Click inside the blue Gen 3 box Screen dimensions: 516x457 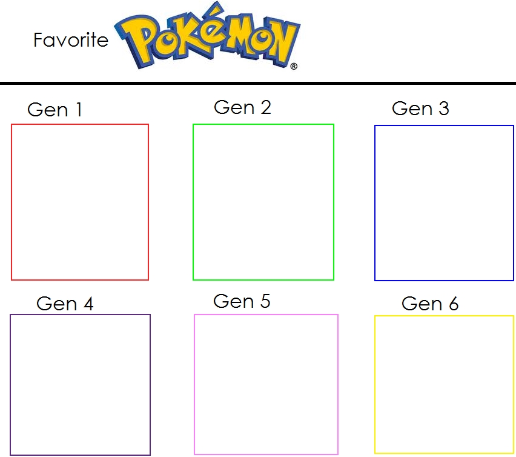coord(444,203)
